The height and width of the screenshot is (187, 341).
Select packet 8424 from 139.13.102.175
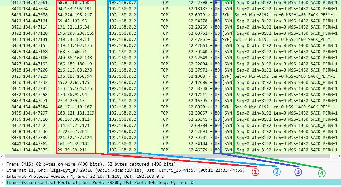click(171, 45)
